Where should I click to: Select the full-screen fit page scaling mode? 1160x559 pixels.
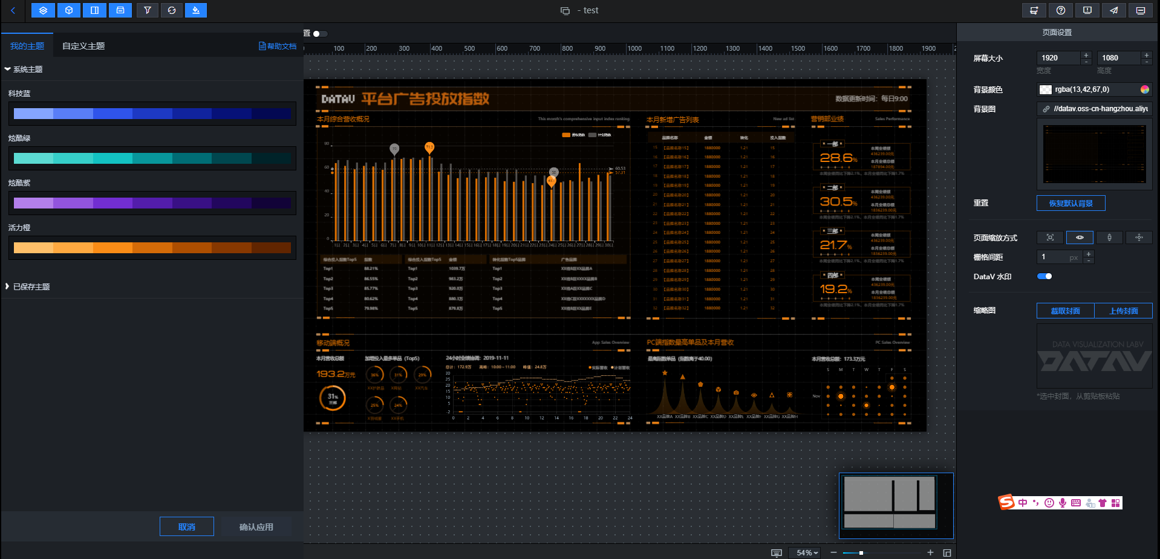pyautogui.click(x=1051, y=237)
